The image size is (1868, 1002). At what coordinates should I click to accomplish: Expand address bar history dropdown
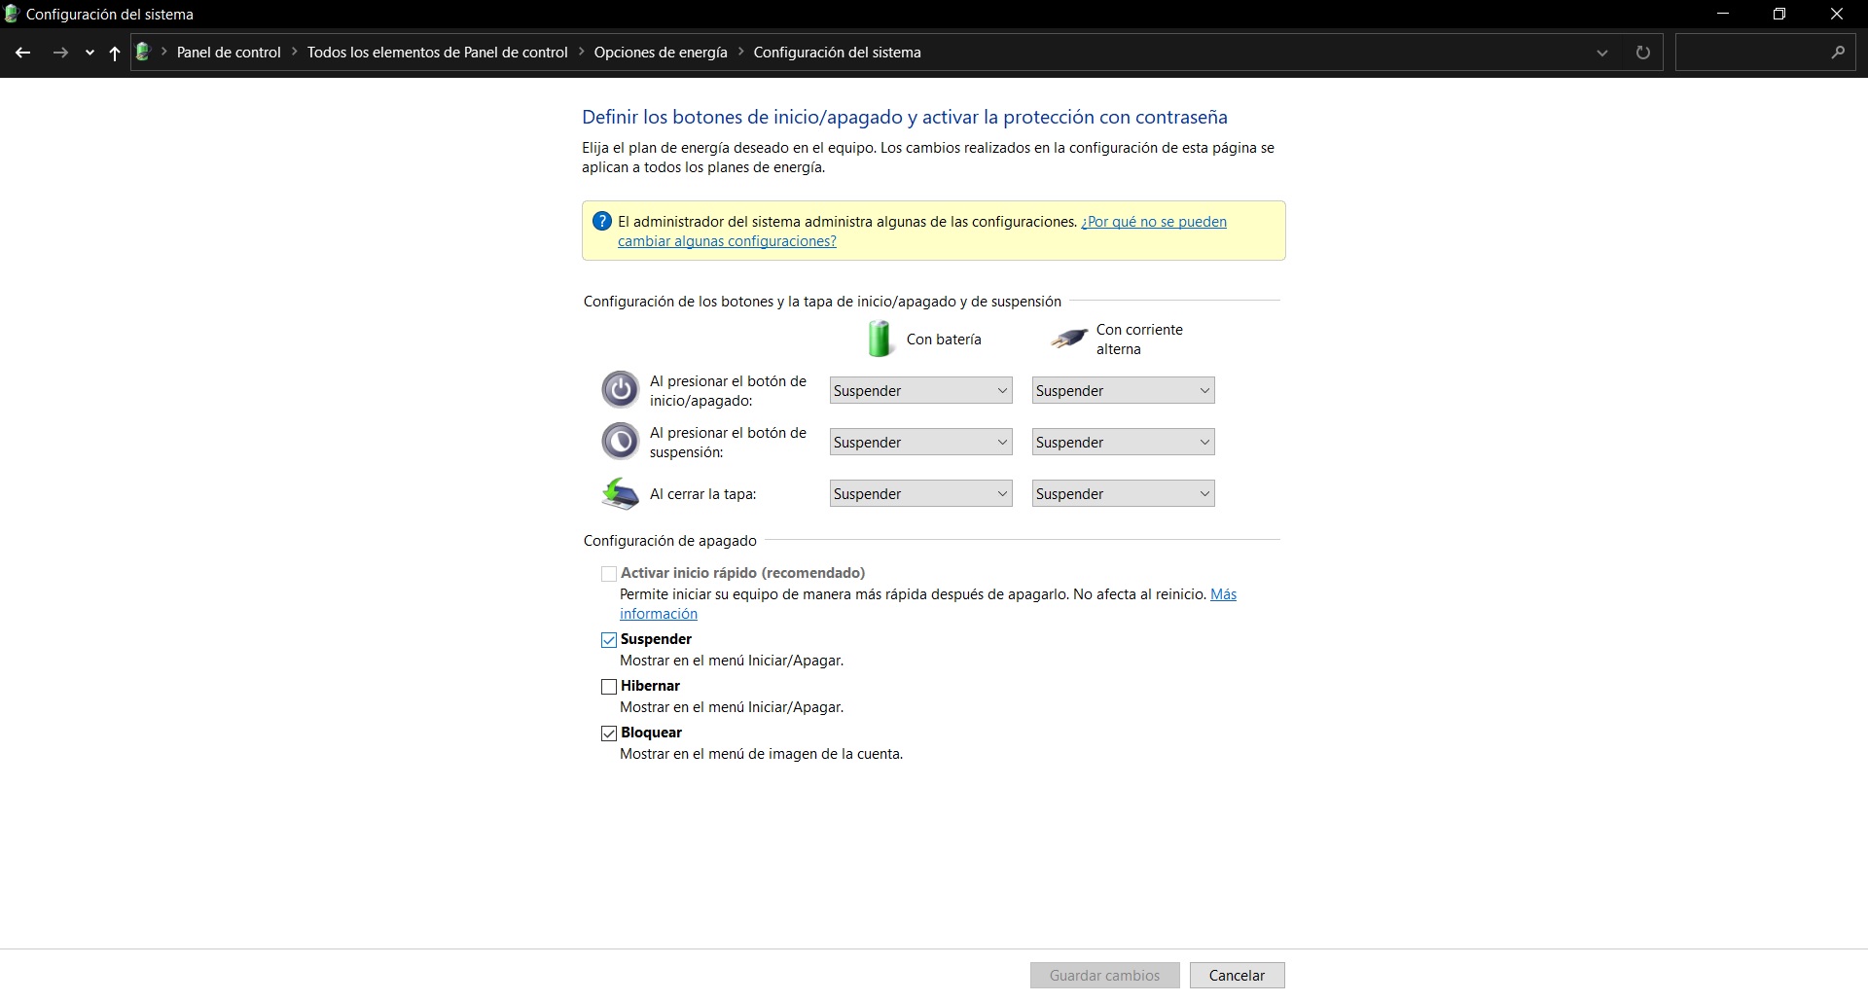1602,53
